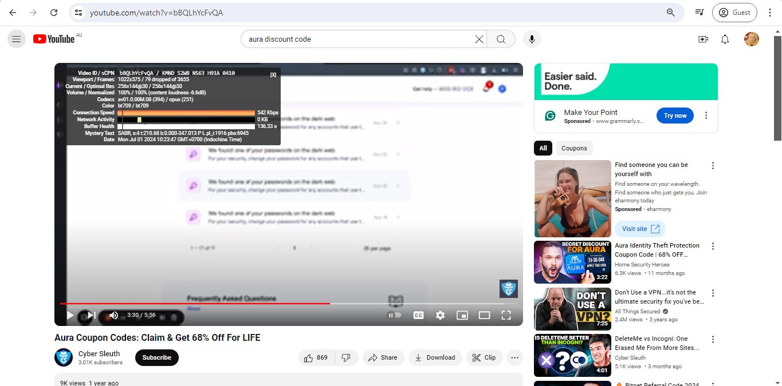This screenshot has height=386, width=782.
Task: Open video settings gear
Action: point(440,315)
